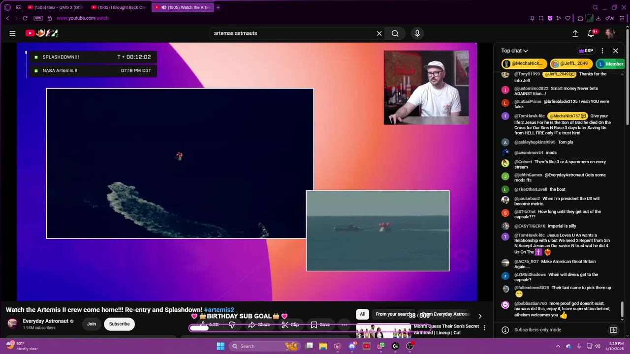Click the pinboard pin icon in toolbar
The image size is (630, 354).
tap(532, 18)
